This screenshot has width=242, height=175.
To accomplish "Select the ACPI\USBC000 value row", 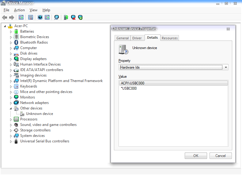I will (173, 83).
